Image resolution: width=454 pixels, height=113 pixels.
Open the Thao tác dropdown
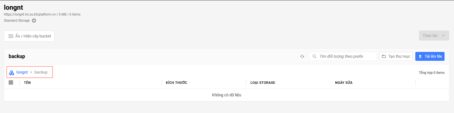tap(434, 36)
